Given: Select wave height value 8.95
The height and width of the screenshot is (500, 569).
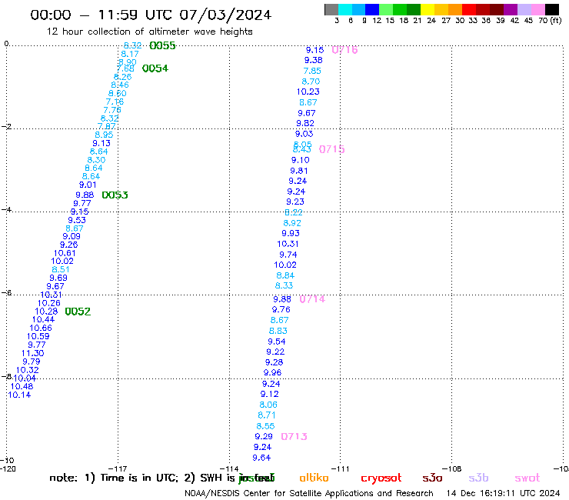Looking at the screenshot, I should point(104,135).
